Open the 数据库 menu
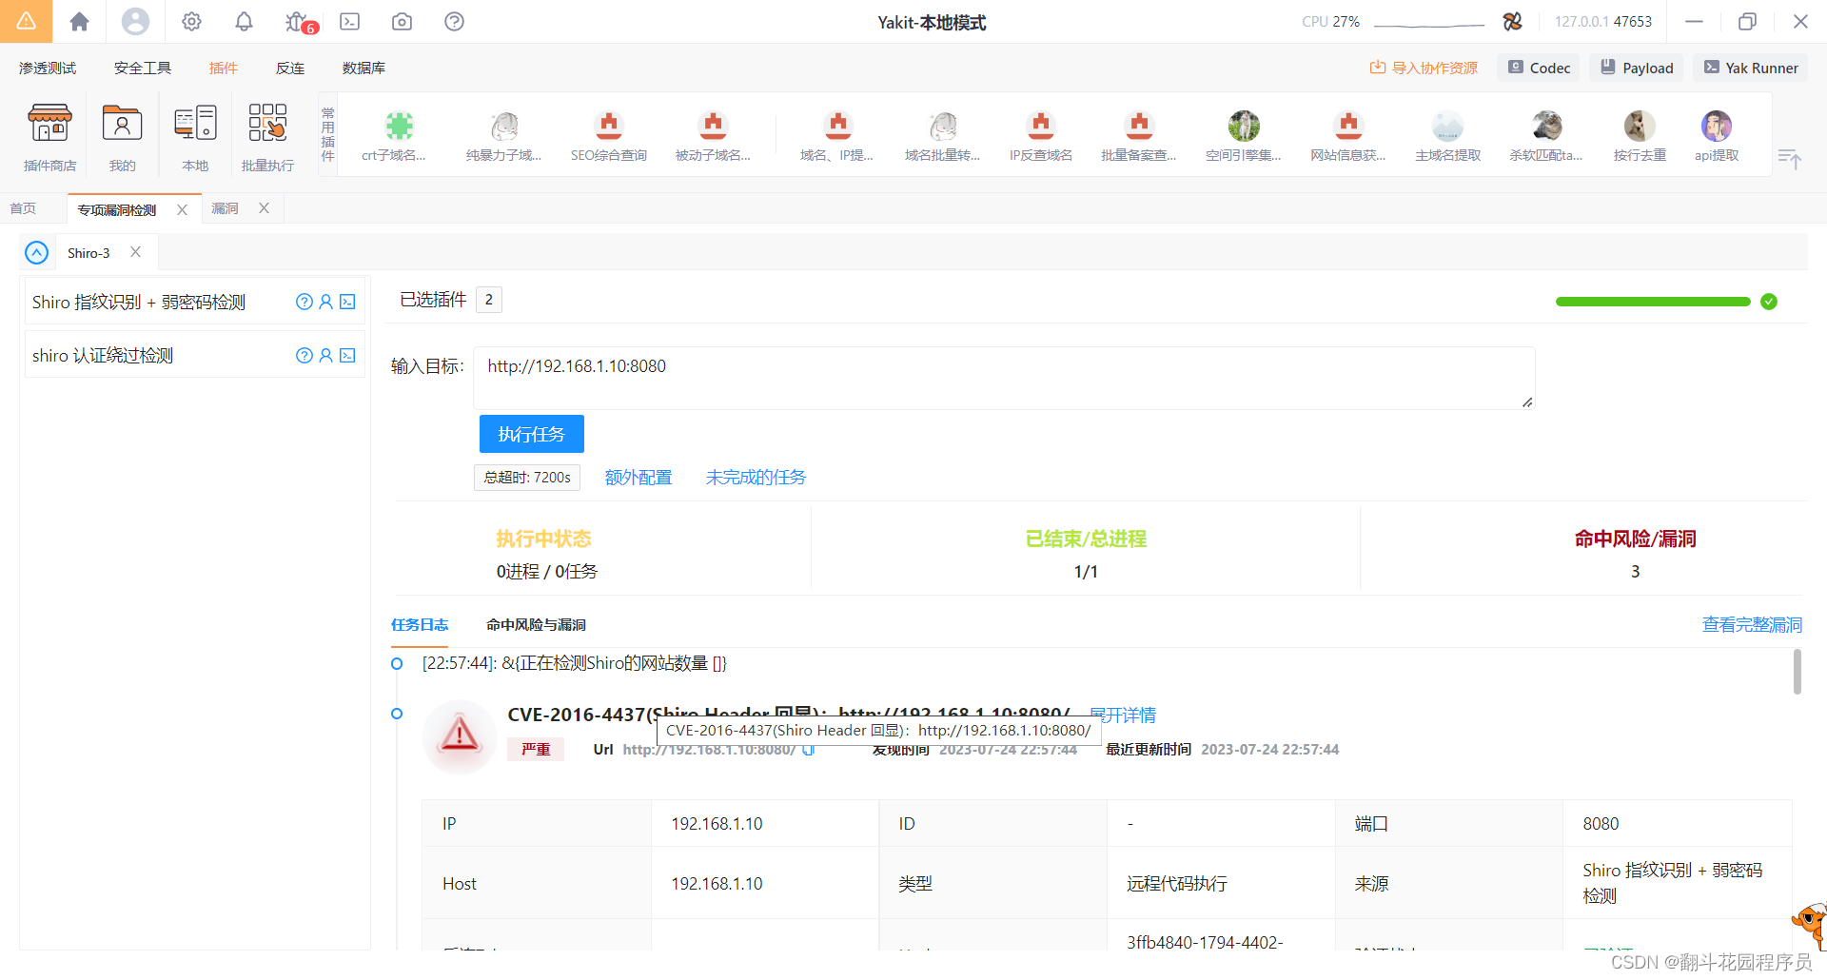Viewport: 1827px width, 980px height. [x=363, y=68]
